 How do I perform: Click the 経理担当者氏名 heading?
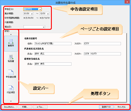32,59
